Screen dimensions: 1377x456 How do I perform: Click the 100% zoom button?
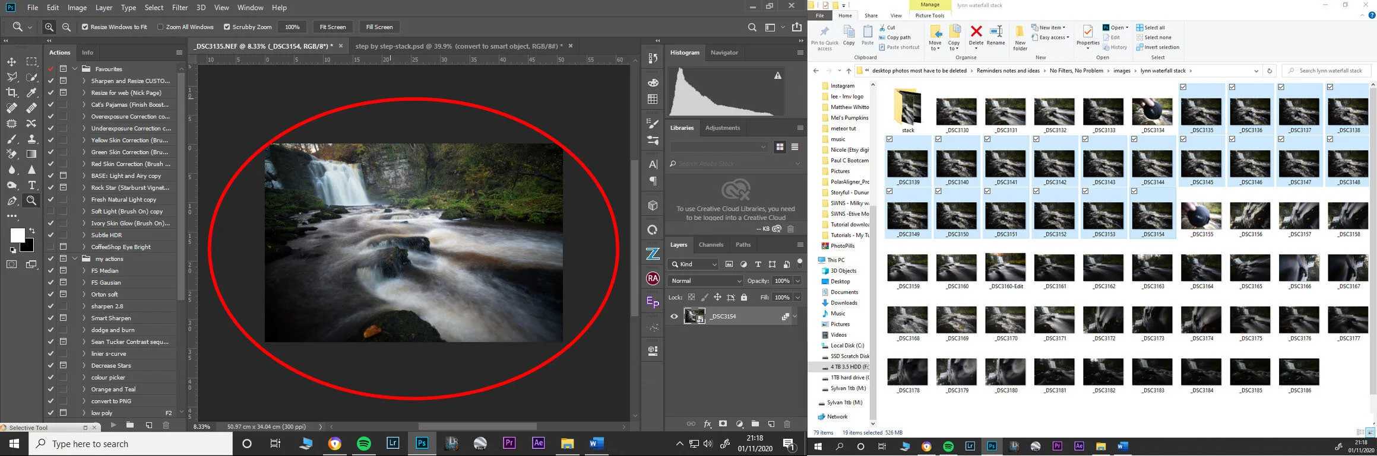292,27
